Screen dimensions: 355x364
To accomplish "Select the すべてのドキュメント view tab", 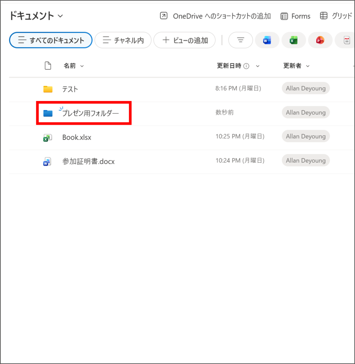I will (51, 40).
